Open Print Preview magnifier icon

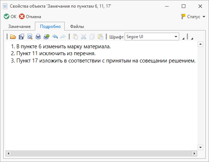click(x=30, y=36)
